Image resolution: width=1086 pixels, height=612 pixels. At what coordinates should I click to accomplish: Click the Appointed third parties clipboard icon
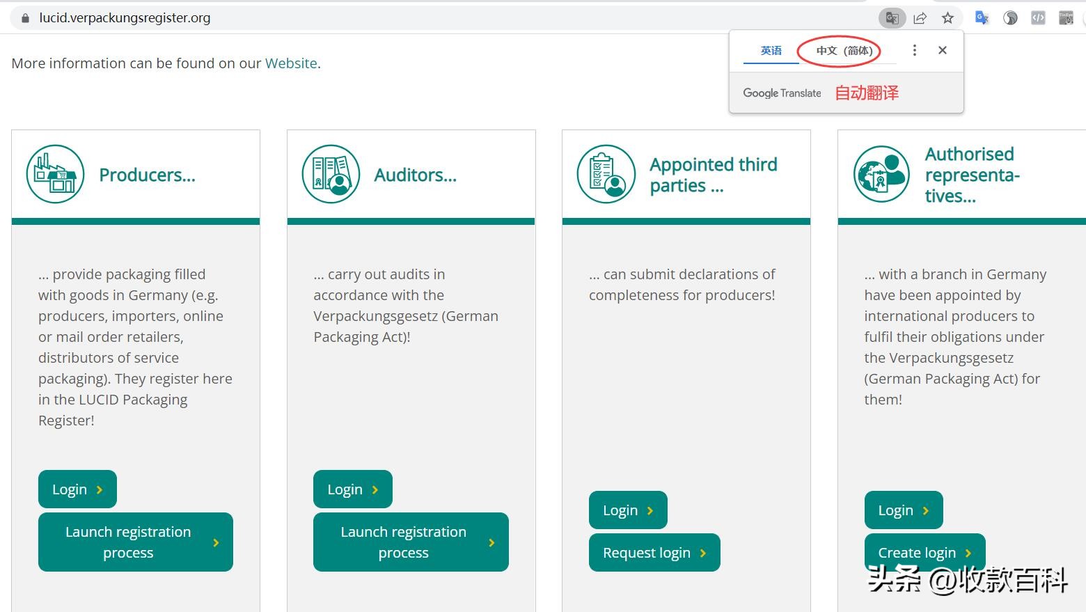[x=606, y=174]
